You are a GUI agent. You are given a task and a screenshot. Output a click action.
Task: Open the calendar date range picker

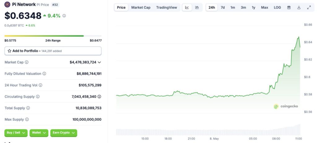click(x=289, y=7)
